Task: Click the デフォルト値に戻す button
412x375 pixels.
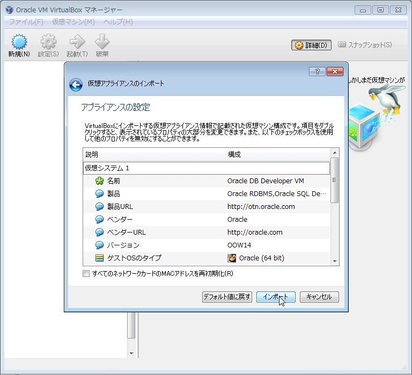Action: tap(227, 297)
